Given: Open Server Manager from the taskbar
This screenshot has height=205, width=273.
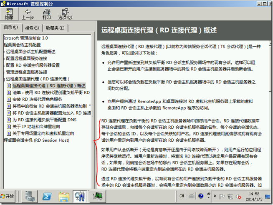Looking at the screenshot, I should click(x=30, y=196).
